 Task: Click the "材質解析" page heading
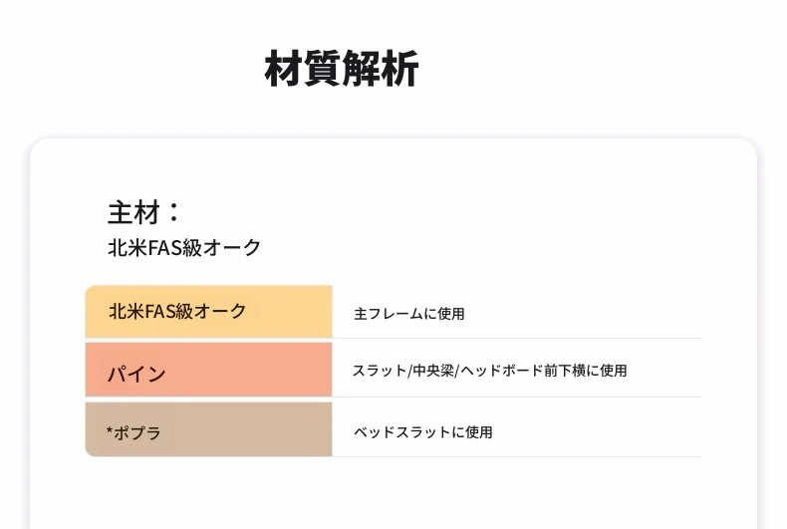(x=341, y=69)
